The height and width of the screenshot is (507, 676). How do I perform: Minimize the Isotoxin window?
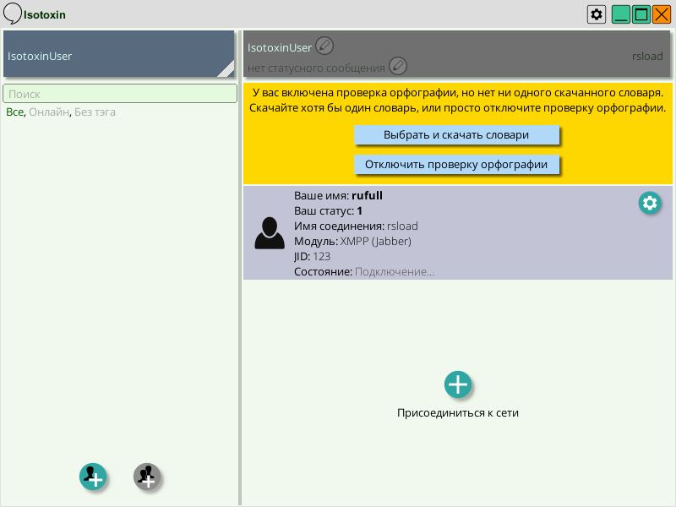pos(621,14)
